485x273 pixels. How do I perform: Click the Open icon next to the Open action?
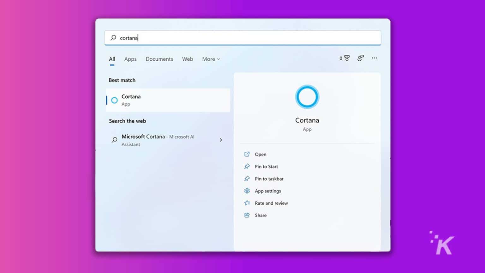click(247, 154)
